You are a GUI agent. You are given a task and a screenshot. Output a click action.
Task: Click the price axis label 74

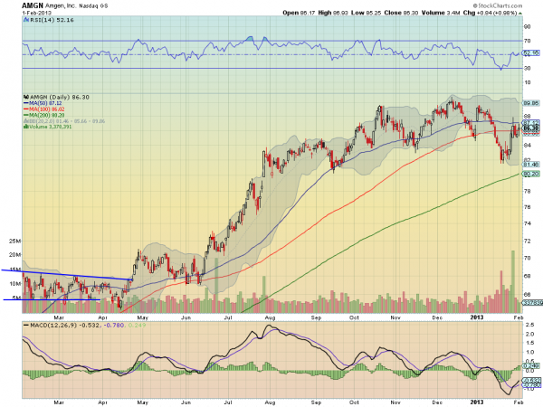point(528,223)
